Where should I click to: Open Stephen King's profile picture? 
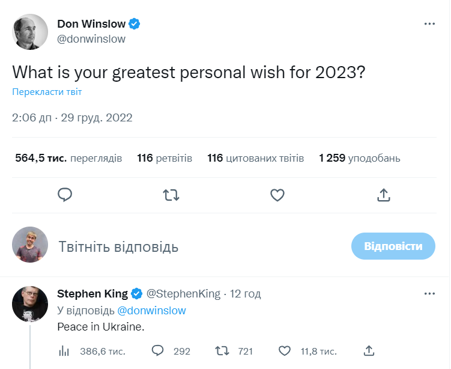click(x=30, y=303)
